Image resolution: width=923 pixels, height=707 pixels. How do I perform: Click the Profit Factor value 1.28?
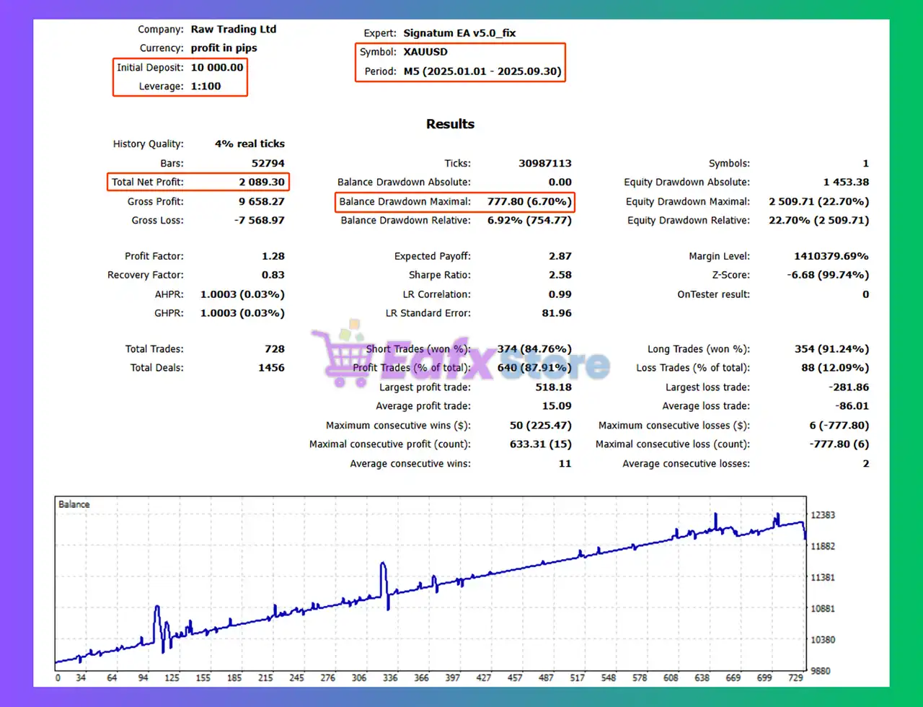(x=273, y=256)
